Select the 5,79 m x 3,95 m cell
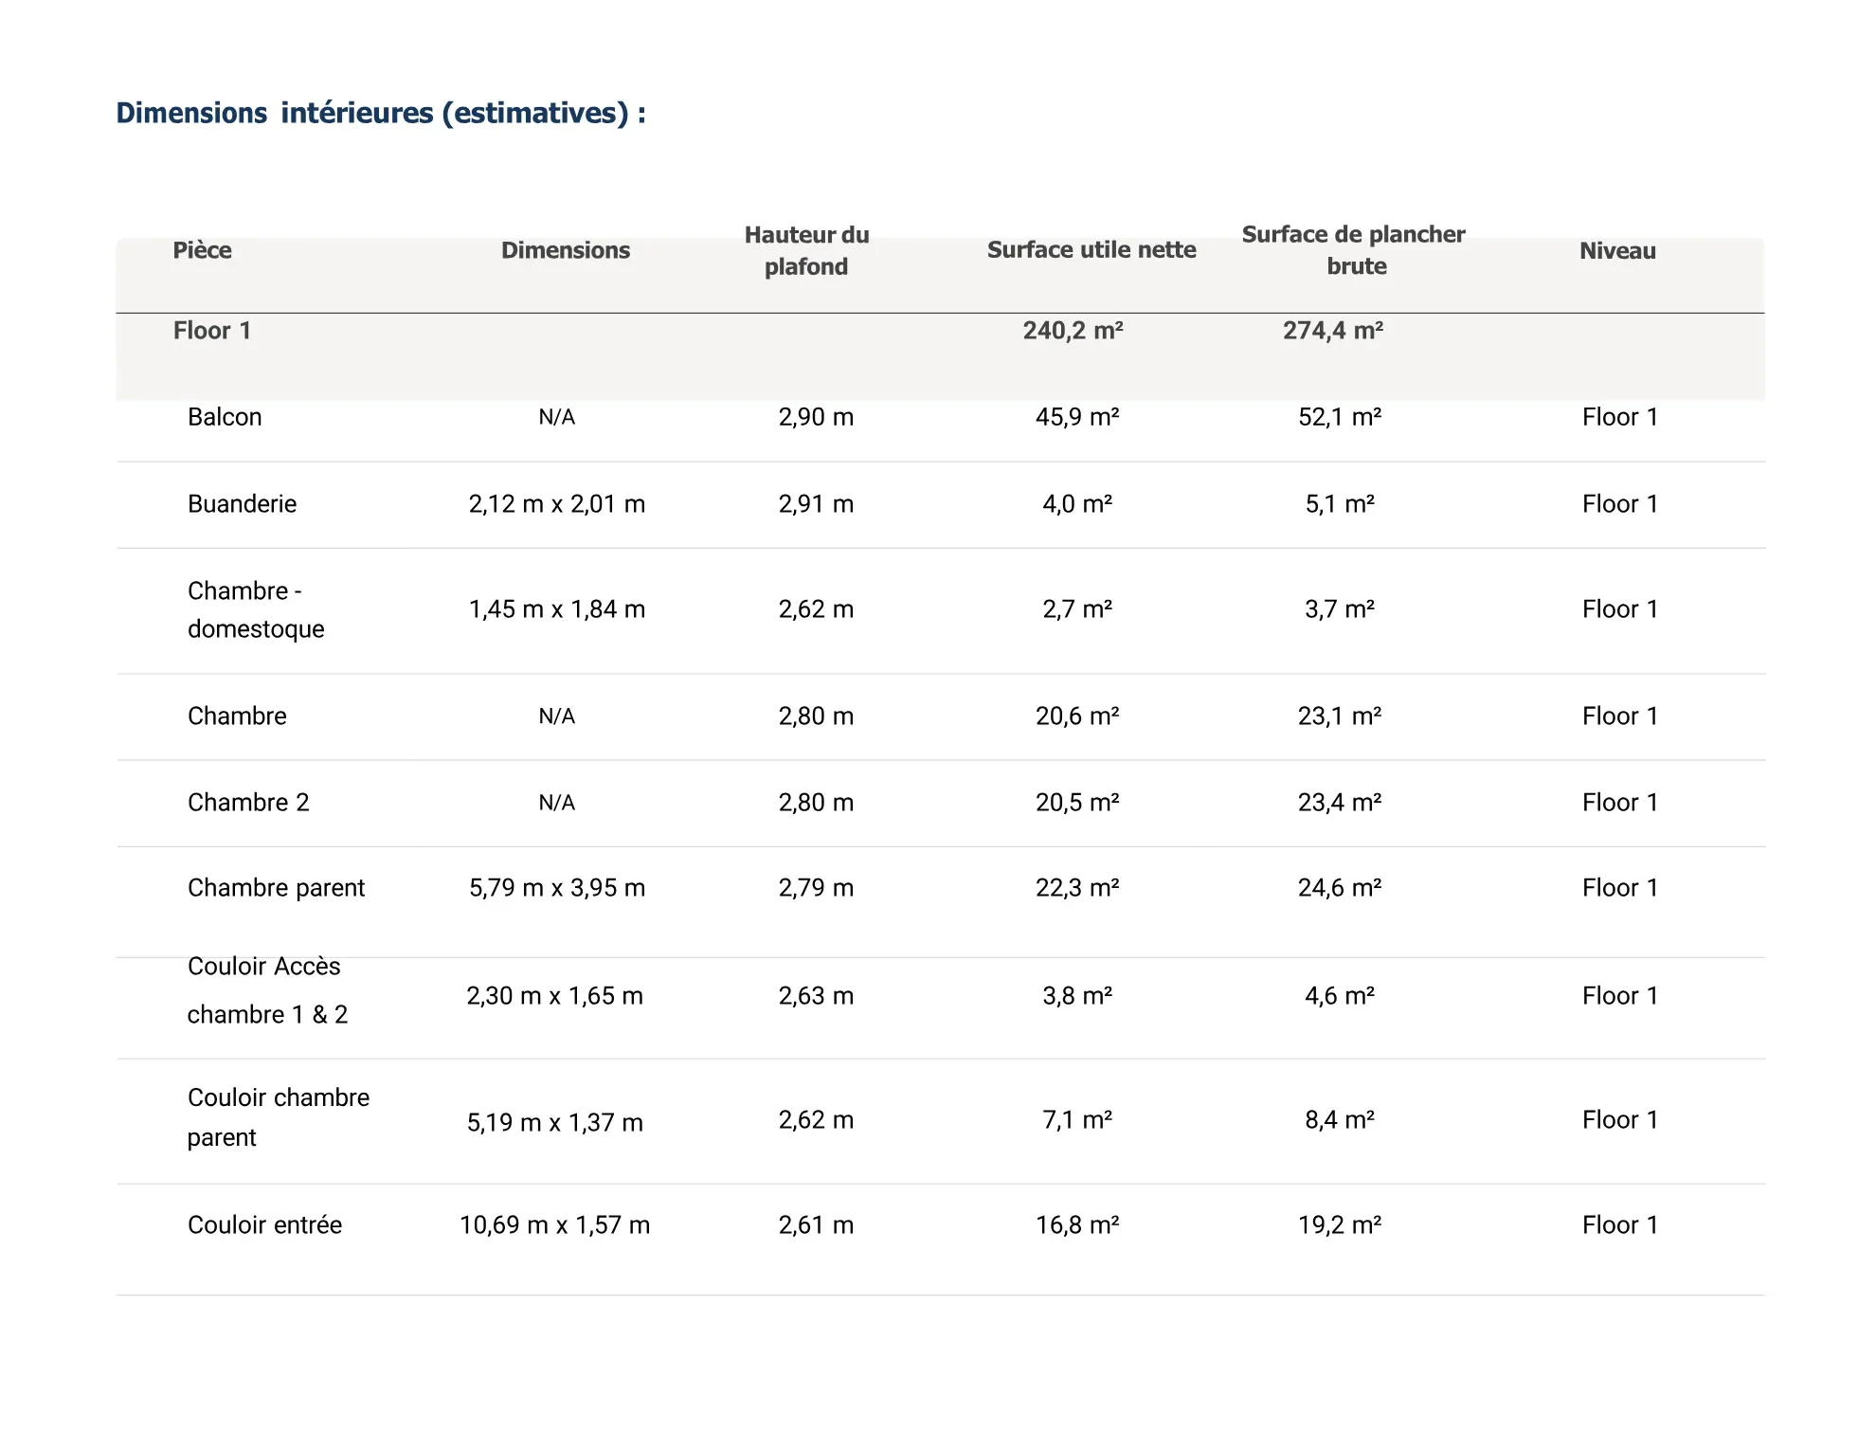This screenshot has width=1876, height=1450. click(557, 888)
